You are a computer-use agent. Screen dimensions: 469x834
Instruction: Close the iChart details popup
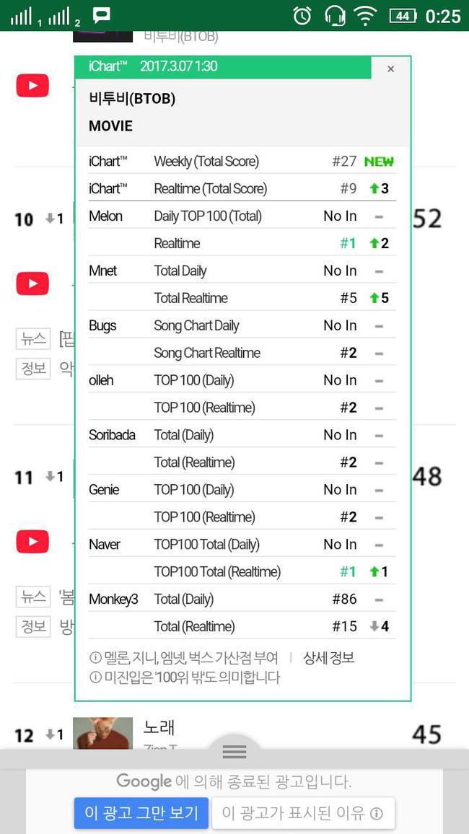(390, 69)
